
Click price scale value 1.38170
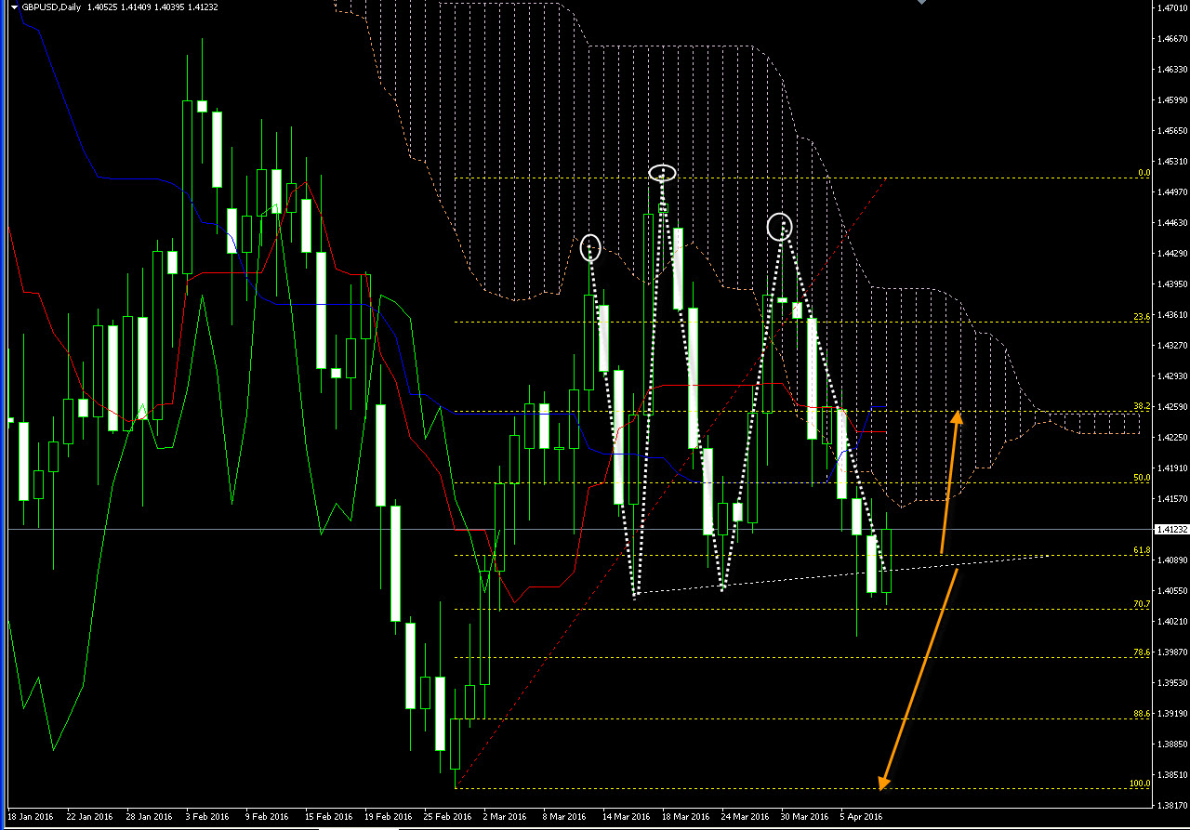point(1170,806)
